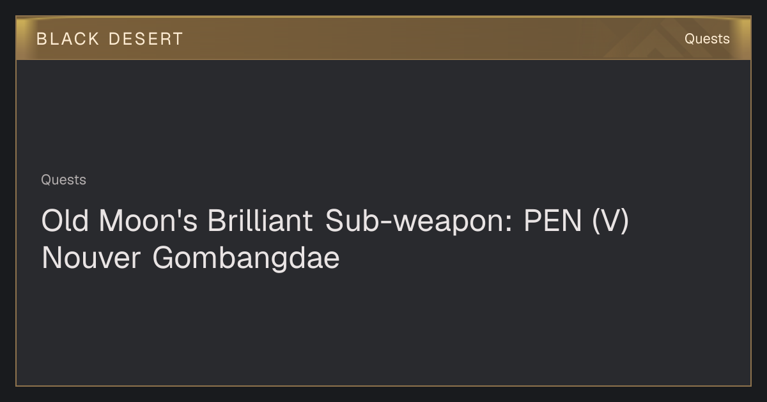767x402 pixels.
Task: Click empty dark area above Quests breadcrumb
Action: pyautogui.click(x=383, y=115)
